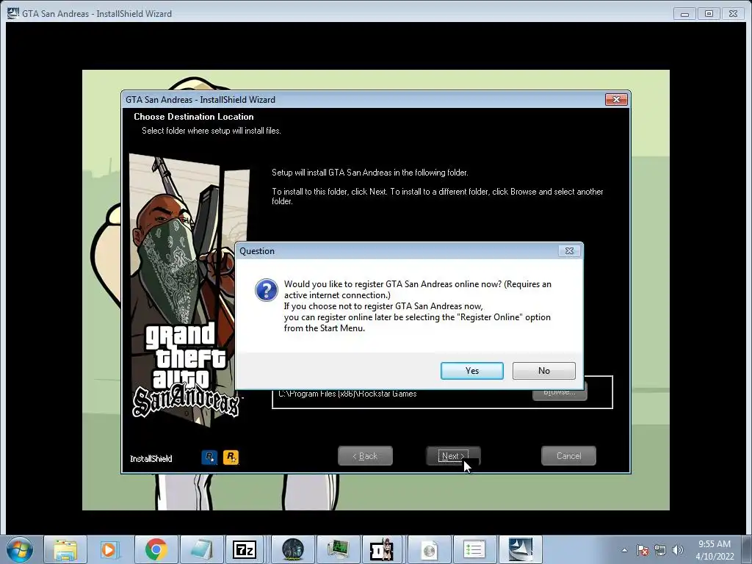752x564 pixels.
Task: Open the Windows Start menu
Action: coord(20,549)
